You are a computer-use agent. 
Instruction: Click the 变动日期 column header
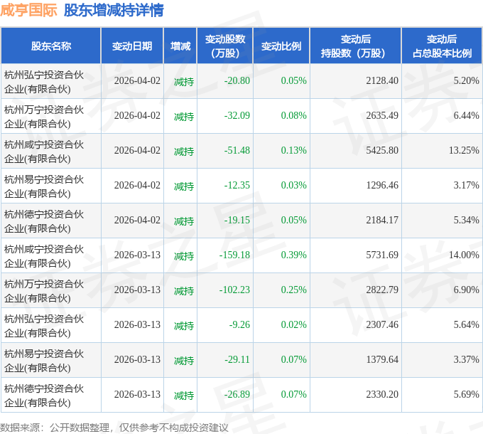point(132,46)
